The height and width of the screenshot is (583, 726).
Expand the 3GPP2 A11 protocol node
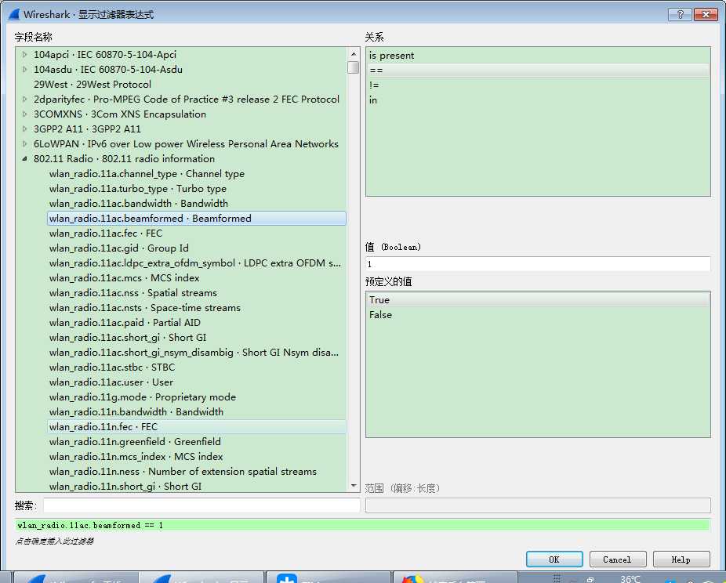pos(24,129)
